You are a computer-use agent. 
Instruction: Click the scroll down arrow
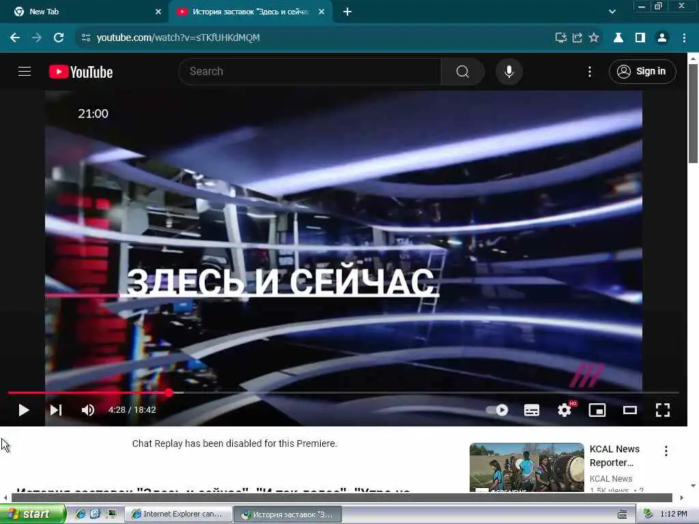point(693,486)
